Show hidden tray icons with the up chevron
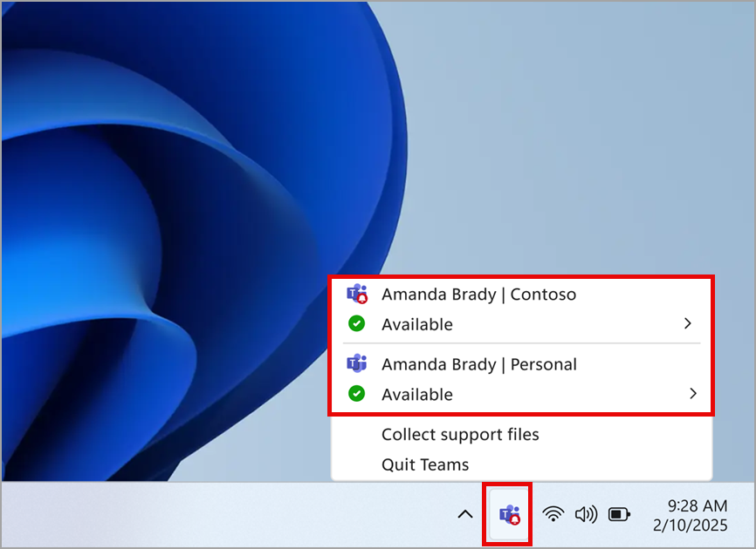The image size is (756, 549). tap(465, 514)
